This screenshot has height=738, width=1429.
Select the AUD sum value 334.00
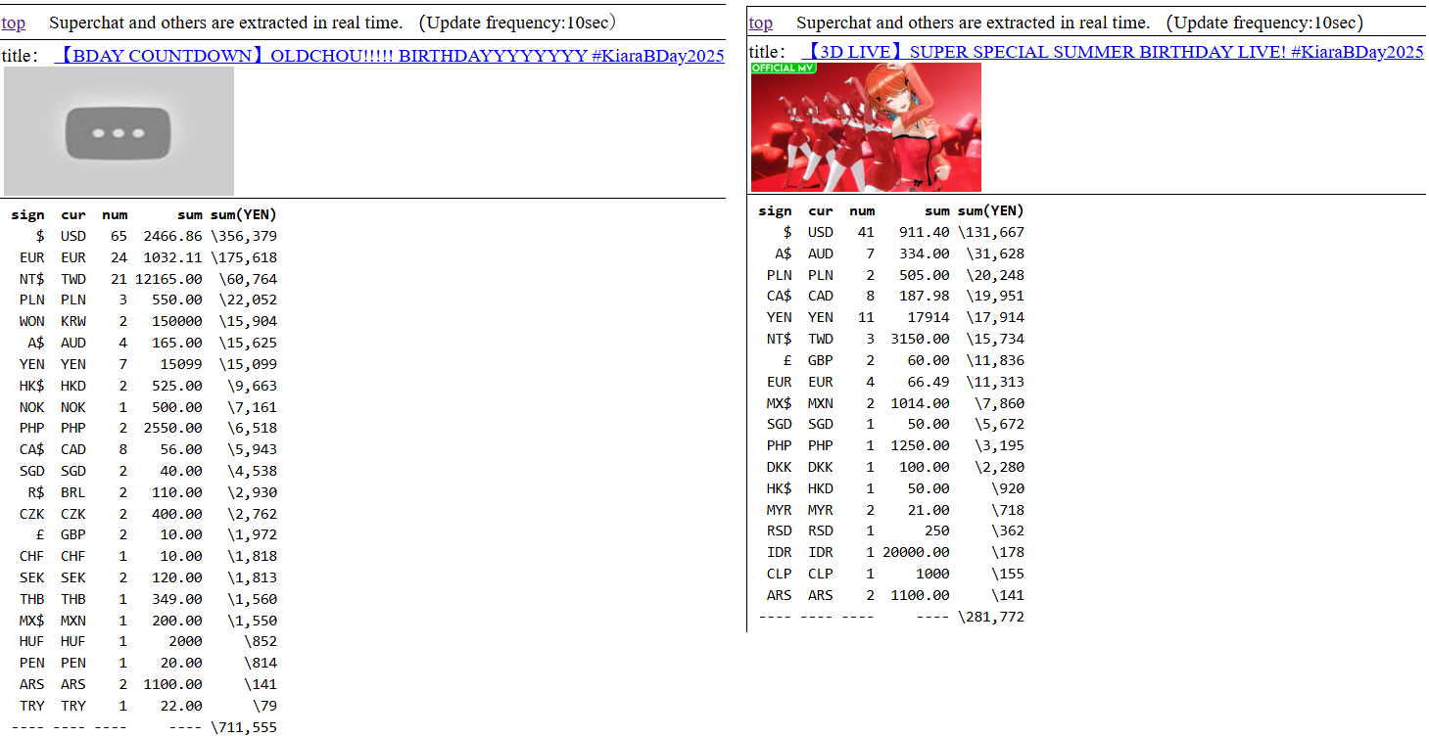[925, 254]
